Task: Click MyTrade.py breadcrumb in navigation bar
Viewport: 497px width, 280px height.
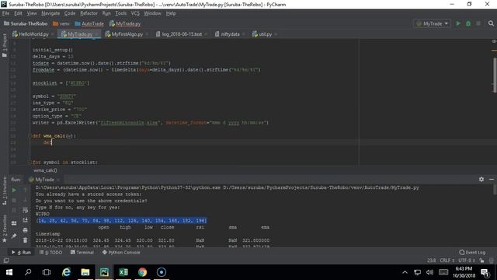Action: pyautogui.click(x=125, y=23)
